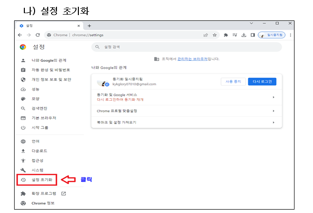This screenshot has width=313, height=213.
Task: Open the tab search chevron
Action: coord(252,23)
